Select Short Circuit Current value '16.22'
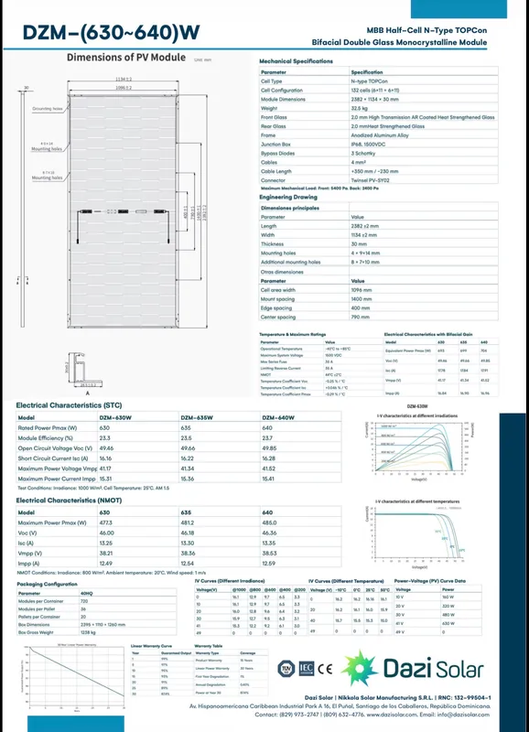The height and width of the screenshot is (732, 529). click(187, 458)
